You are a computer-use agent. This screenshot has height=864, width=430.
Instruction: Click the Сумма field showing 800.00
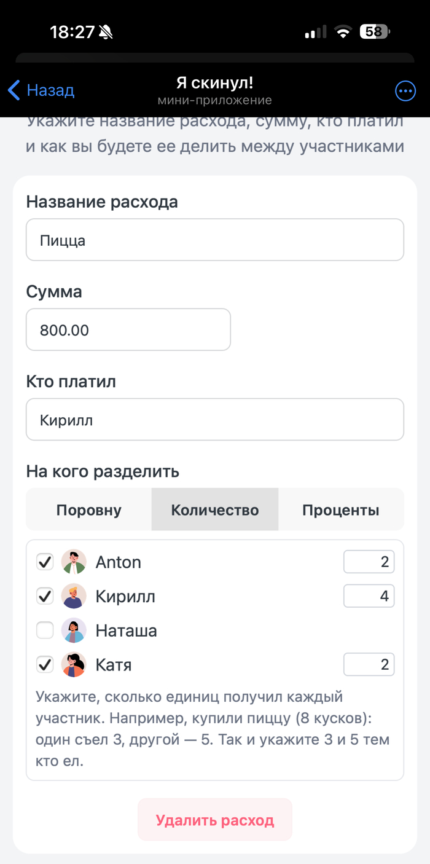128,330
